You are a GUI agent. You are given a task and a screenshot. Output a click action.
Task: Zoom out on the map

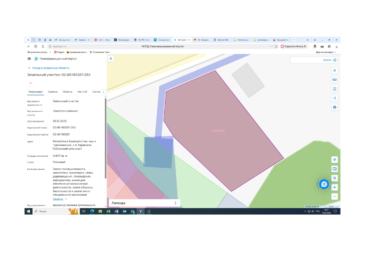[x=334, y=196]
